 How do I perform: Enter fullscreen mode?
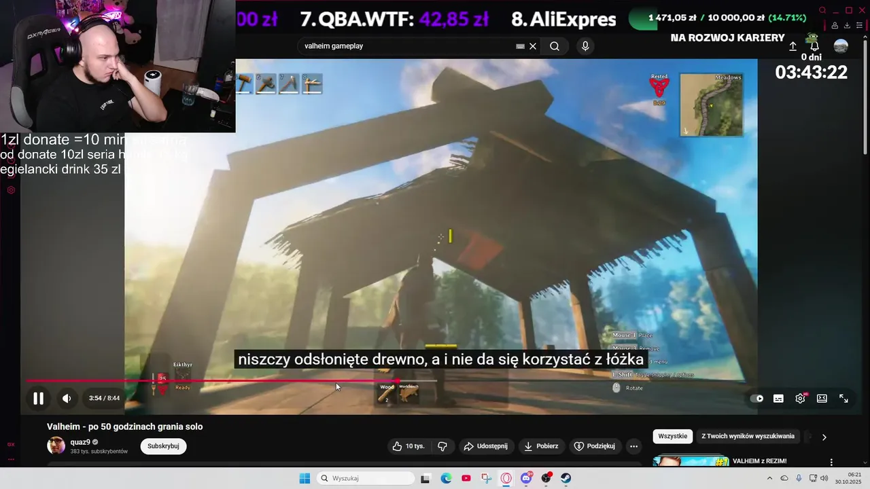[843, 399]
